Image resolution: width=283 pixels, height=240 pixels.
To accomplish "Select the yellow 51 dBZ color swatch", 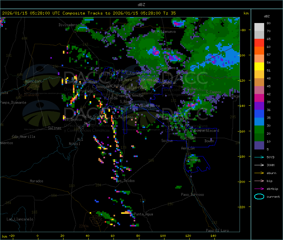I will coord(259,67).
